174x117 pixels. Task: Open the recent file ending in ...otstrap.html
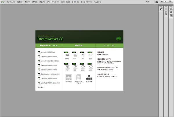49,74
